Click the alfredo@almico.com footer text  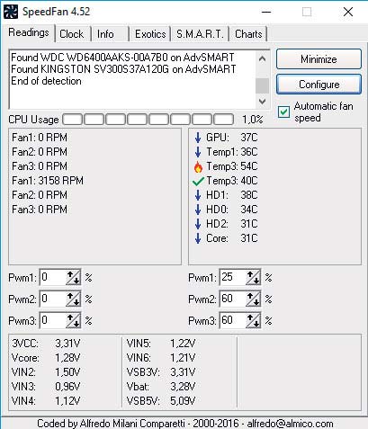pyautogui.click(x=290, y=424)
